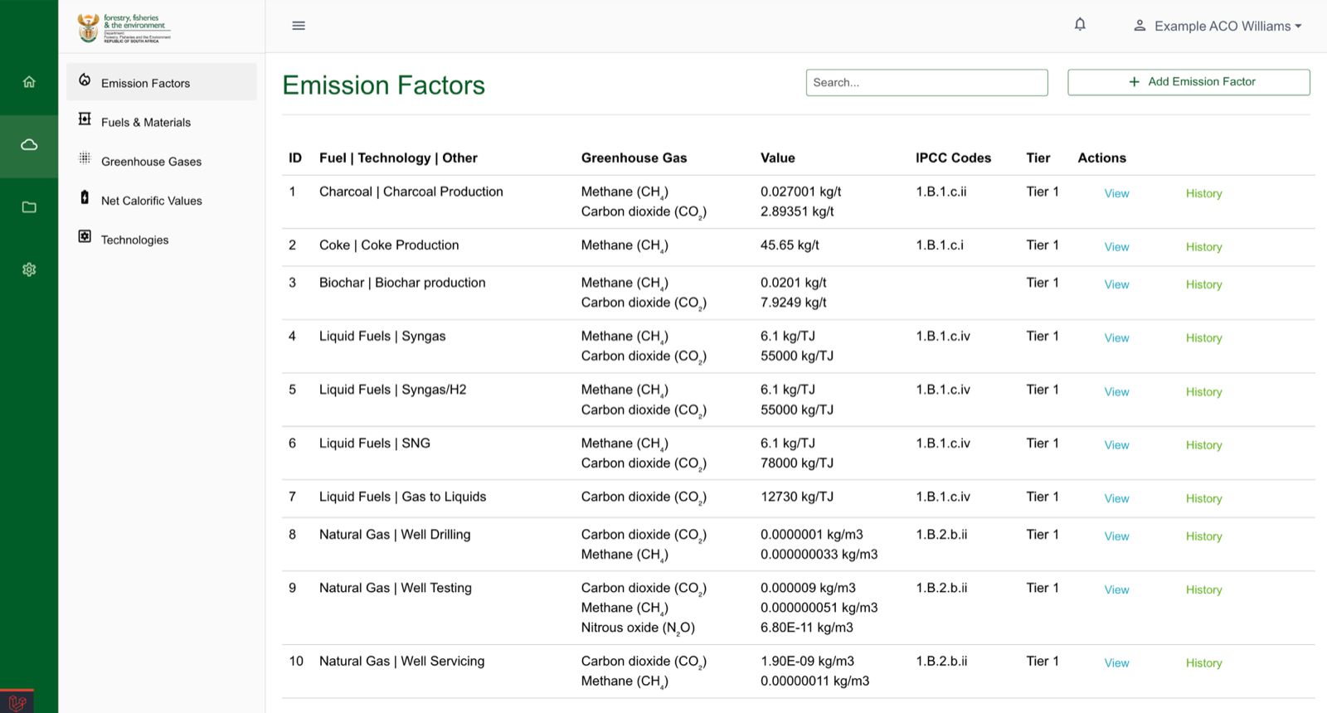Select the cloud emissions icon in sidebar
Image resolution: width=1327 pixels, height=713 pixels.
pos(29,145)
